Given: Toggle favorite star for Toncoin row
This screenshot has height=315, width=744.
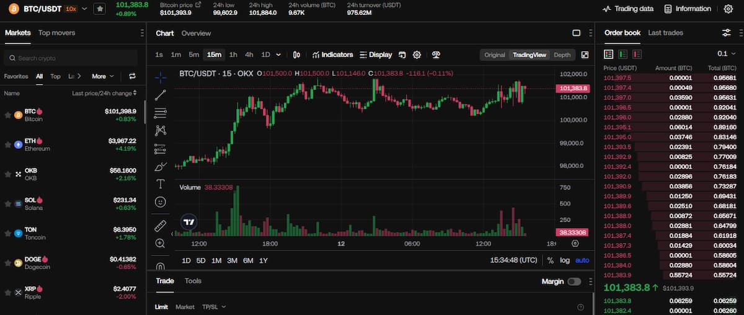Looking at the screenshot, I should click(8, 233).
